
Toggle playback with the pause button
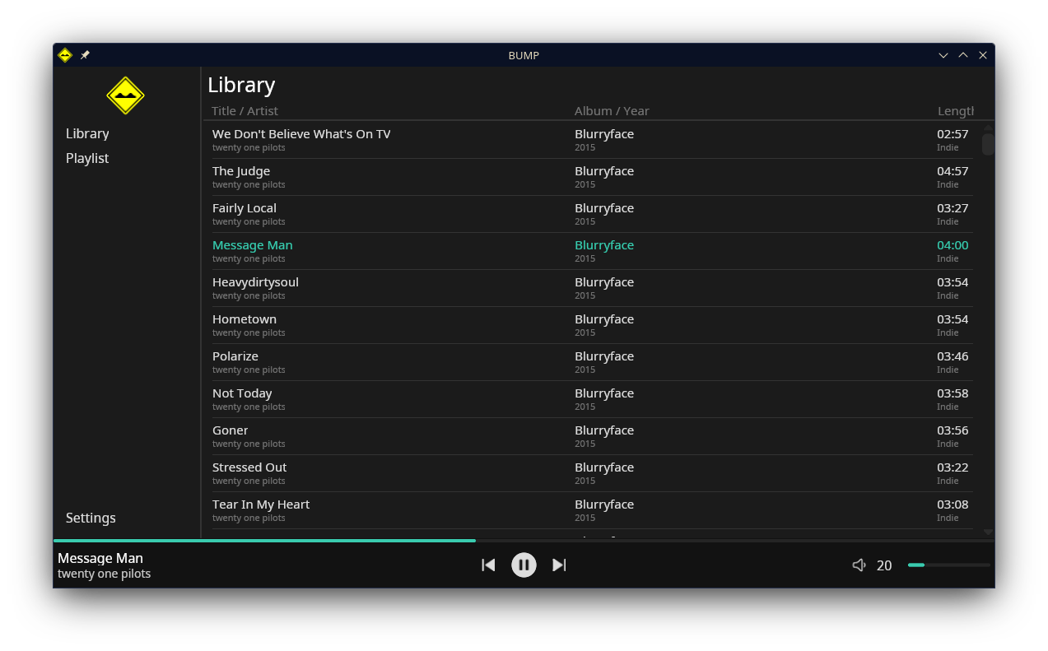pyautogui.click(x=524, y=565)
